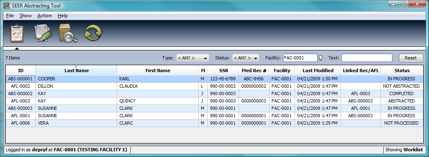
Task: Click 04/21/2009 1:50 PM timestamp
Action: (x=318, y=79)
